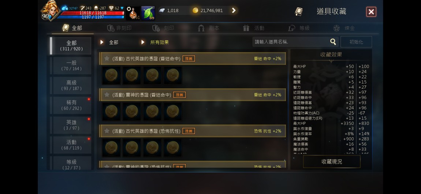Click the health potion quick-slot icon

(133, 13)
